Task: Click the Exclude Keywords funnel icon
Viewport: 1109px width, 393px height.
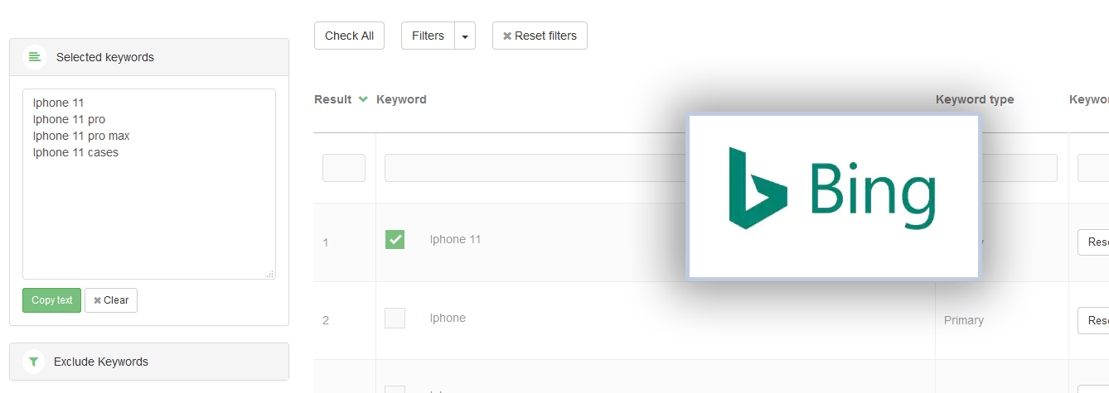Action: (33, 362)
